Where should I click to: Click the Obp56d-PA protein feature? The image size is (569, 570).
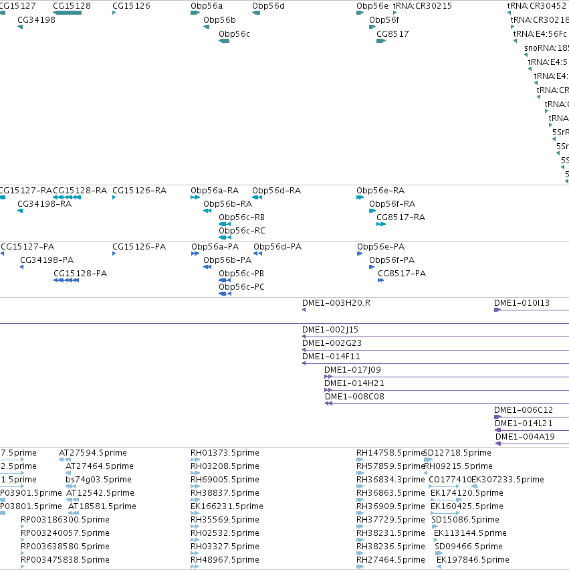pyautogui.click(x=257, y=254)
